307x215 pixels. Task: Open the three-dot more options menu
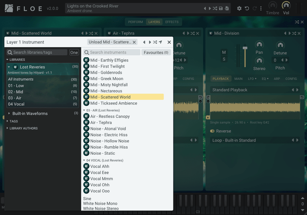(x=261, y=8)
